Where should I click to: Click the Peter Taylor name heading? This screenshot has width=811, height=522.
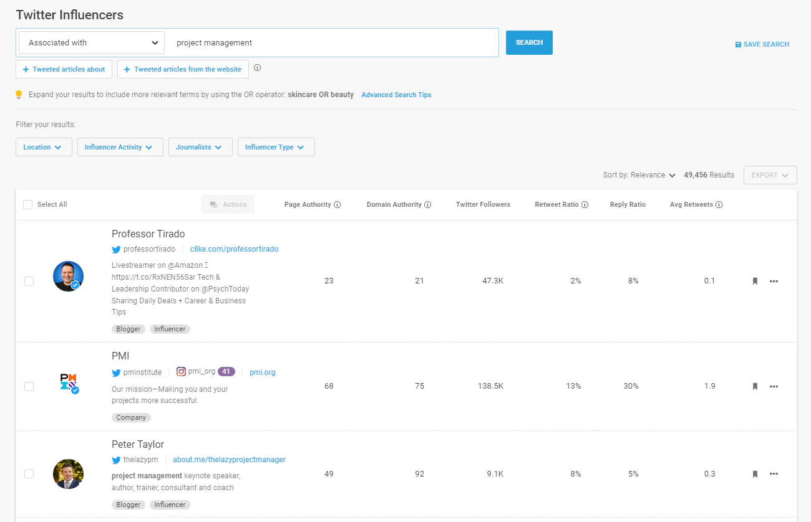click(138, 445)
